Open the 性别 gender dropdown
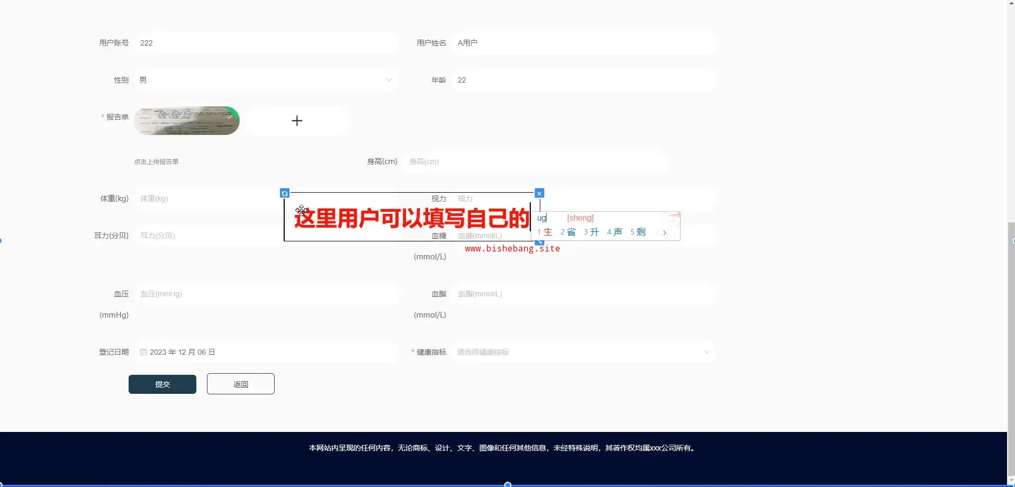The height and width of the screenshot is (487, 1015). (x=266, y=80)
